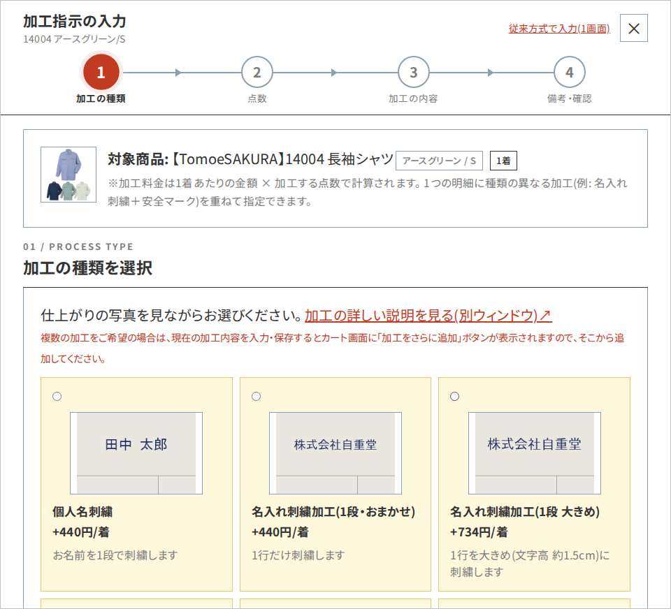Jump to step 4 備考・確認
671x609 pixels.
coord(569,73)
